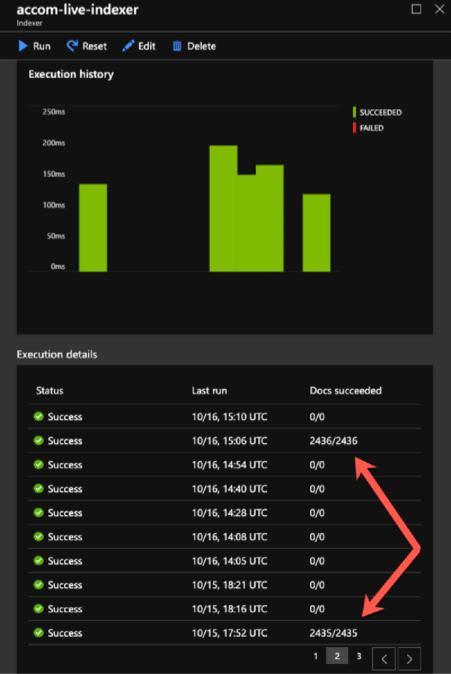Click the Reset icon to reset the indexer
The width and height of the screenshot is (451, 674).
click(x=72, y=46)
